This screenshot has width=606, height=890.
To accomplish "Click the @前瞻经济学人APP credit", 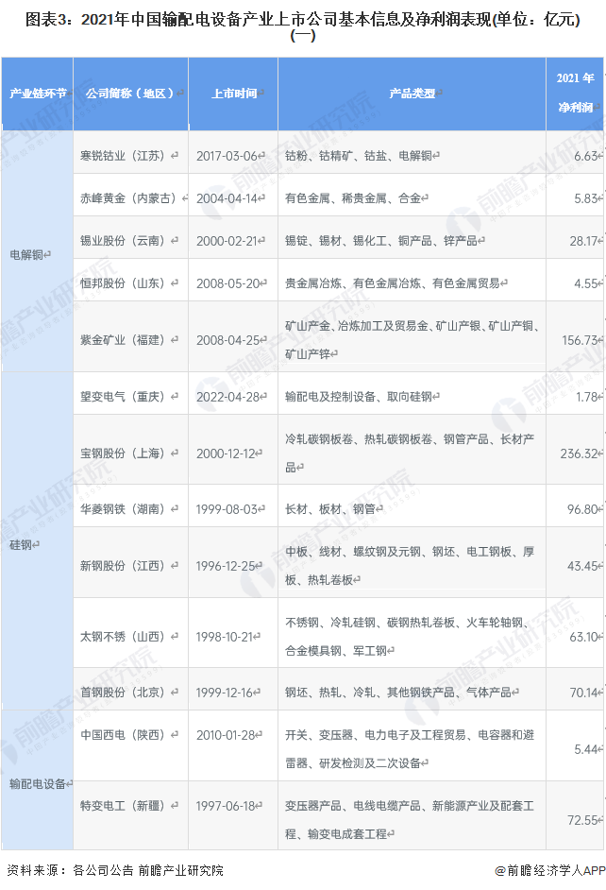I will point(550,870).
